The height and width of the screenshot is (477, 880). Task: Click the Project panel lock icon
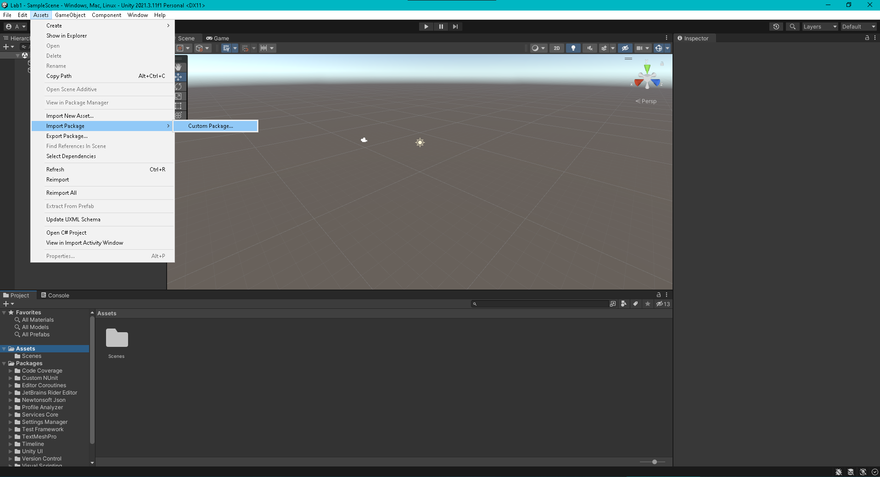(x=659, y=295)
